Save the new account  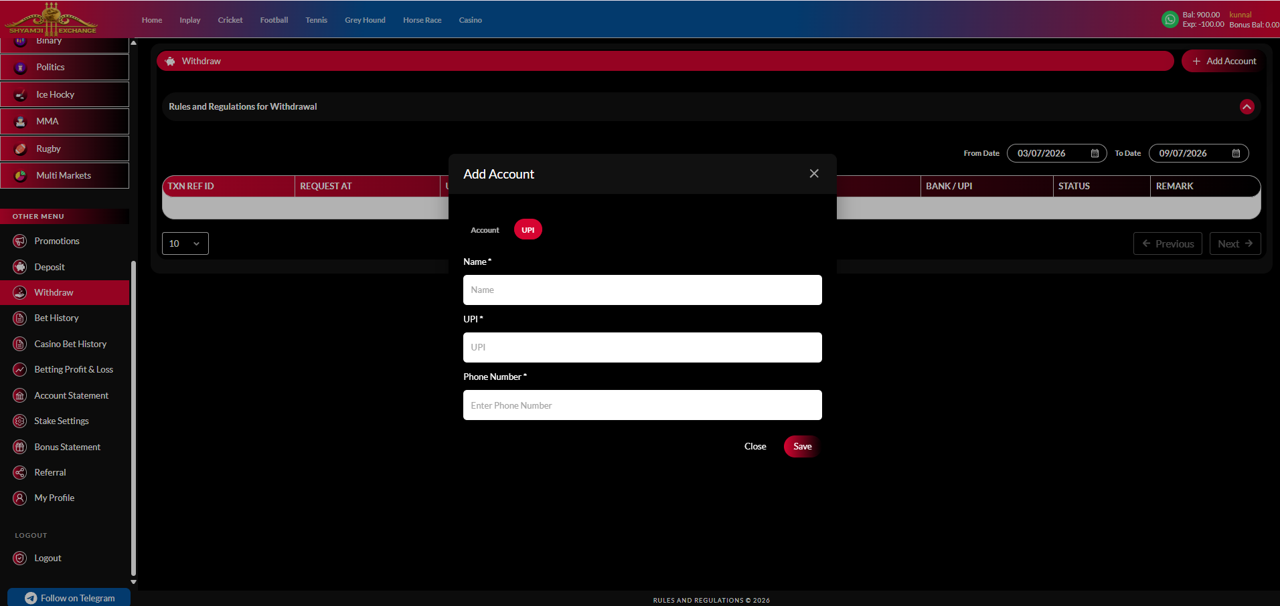coord(802,446)
